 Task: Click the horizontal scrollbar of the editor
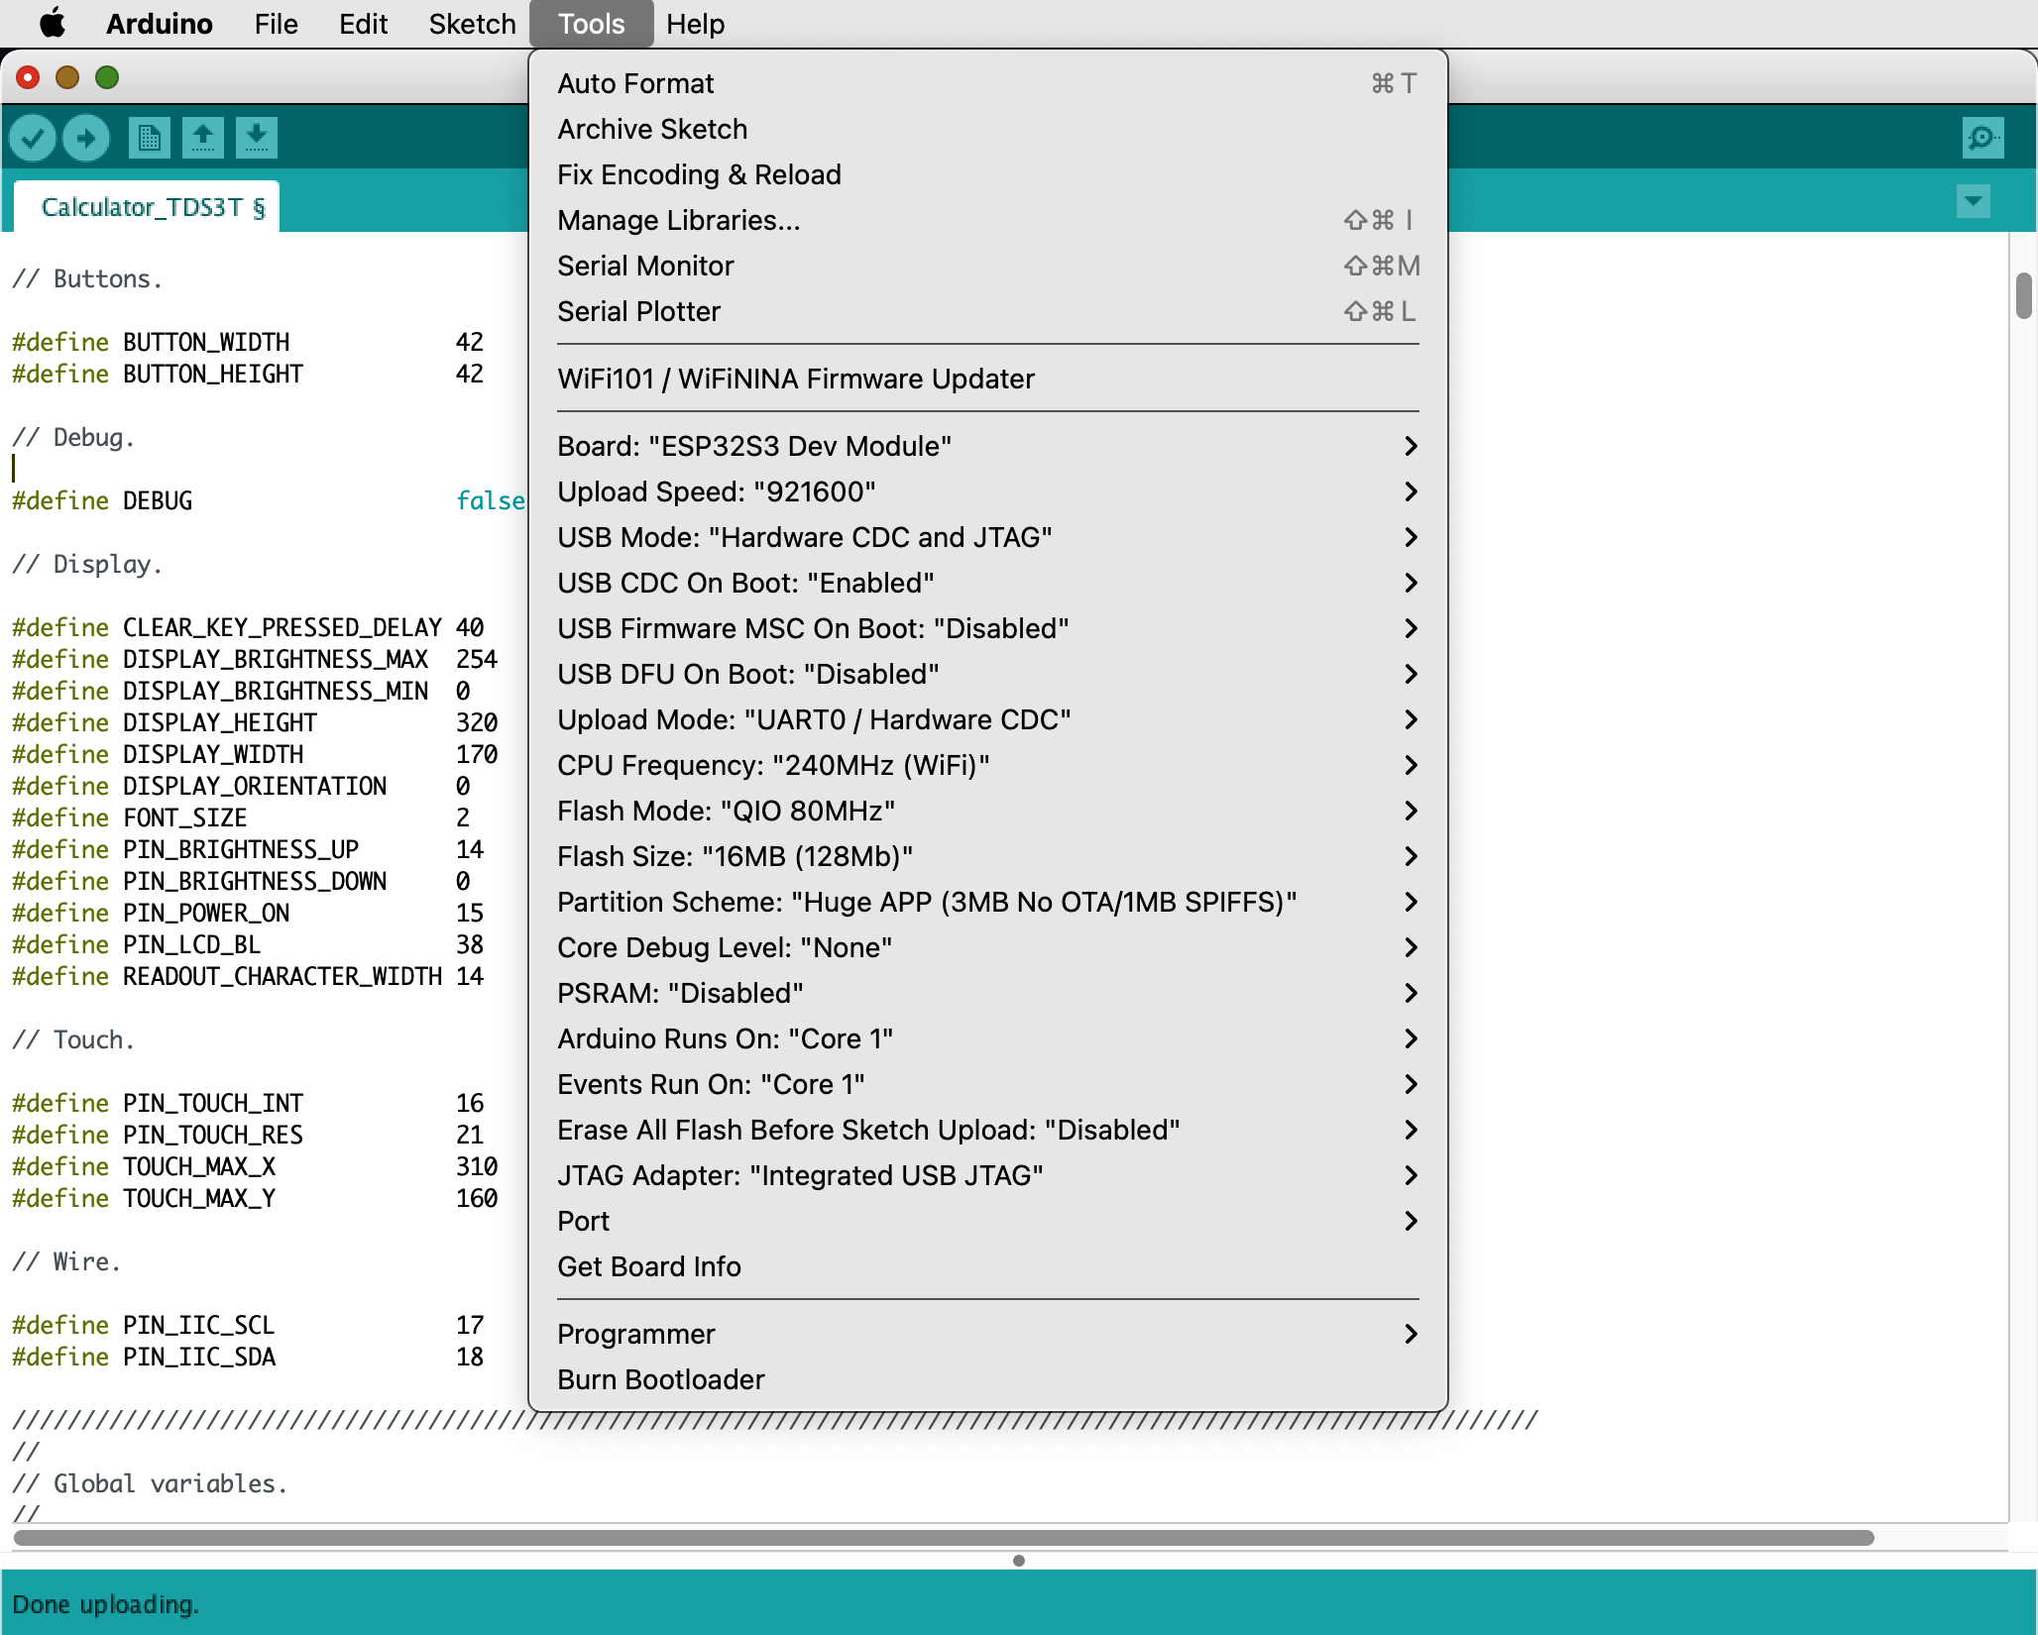click(x=942, y=1538)
